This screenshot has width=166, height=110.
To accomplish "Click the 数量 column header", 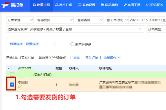I will pos(59,68).
